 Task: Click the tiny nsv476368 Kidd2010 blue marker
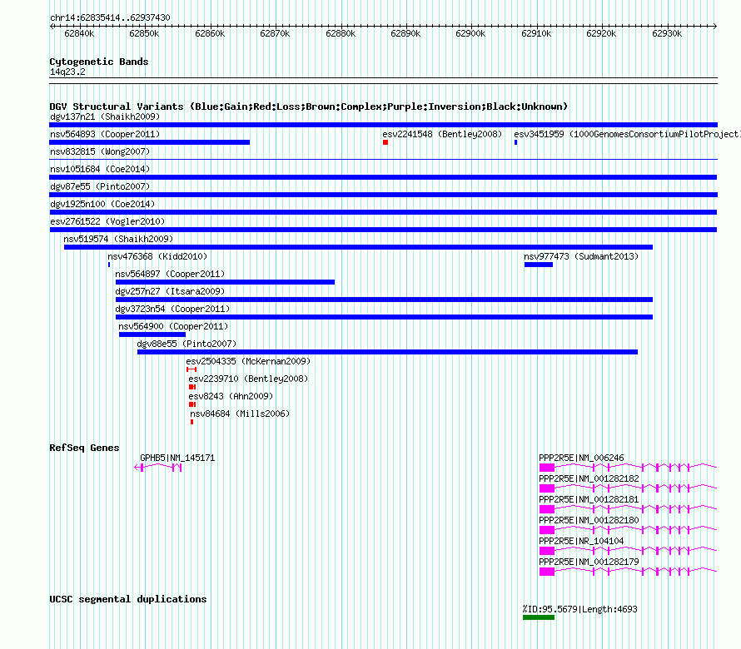109,265
